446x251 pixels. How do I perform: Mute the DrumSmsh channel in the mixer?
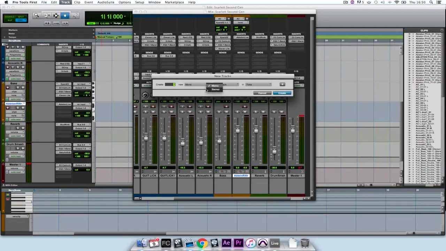pyautogui.click(x=281, y=112)
